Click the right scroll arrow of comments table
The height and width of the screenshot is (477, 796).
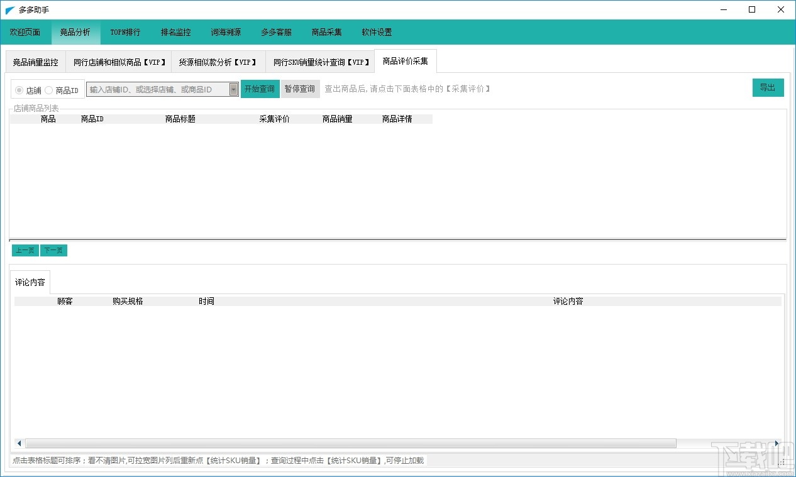(x=777, y=443)
